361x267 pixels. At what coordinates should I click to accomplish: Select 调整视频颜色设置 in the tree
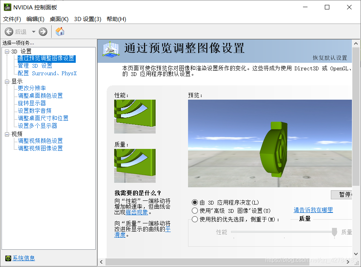pos(40,141)
